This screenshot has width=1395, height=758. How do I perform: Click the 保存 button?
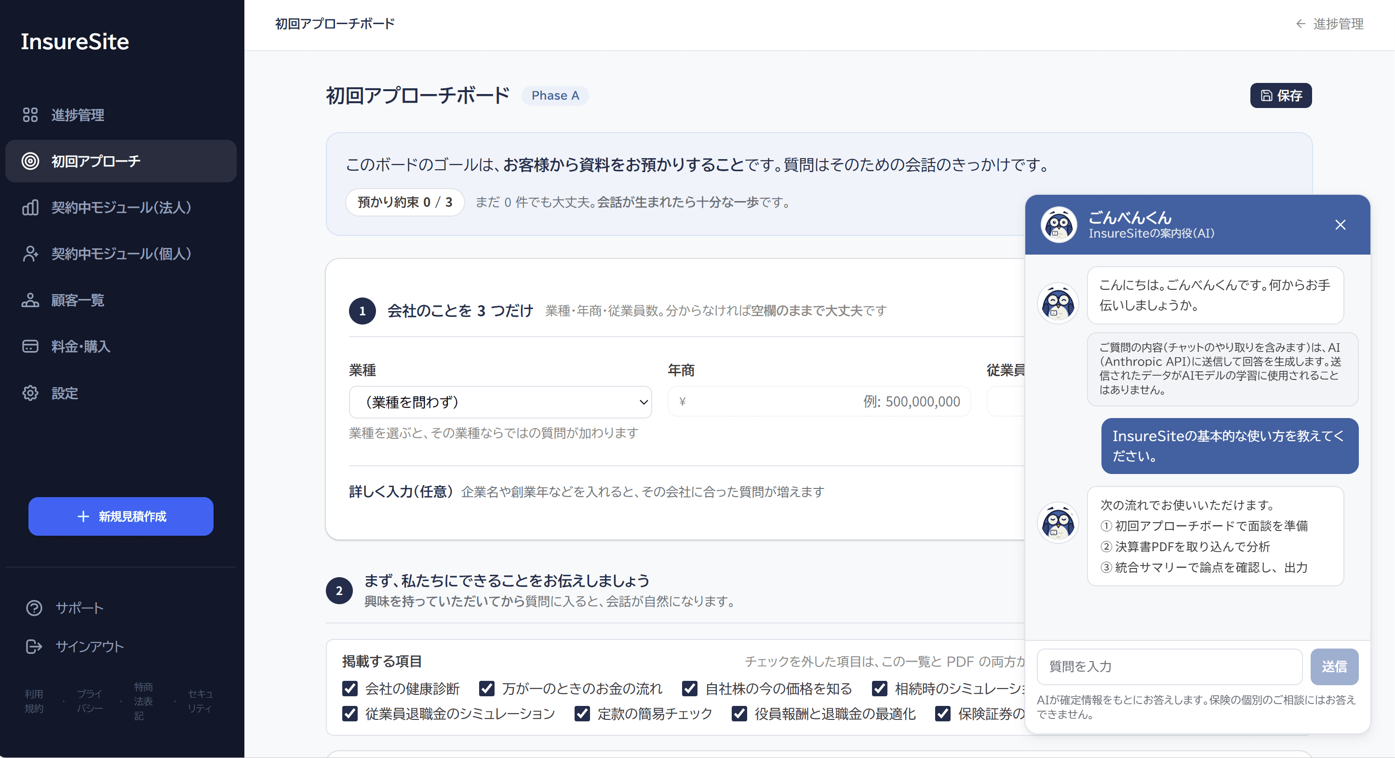point(1281,95)
